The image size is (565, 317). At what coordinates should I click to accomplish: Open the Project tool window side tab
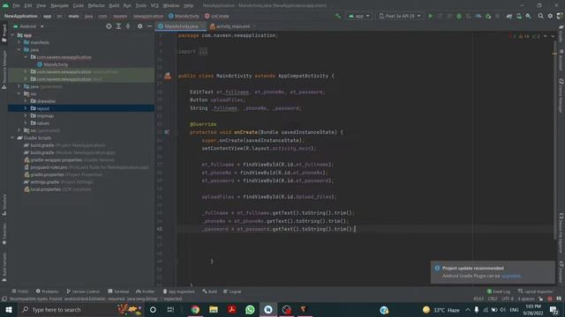[4, 33]
